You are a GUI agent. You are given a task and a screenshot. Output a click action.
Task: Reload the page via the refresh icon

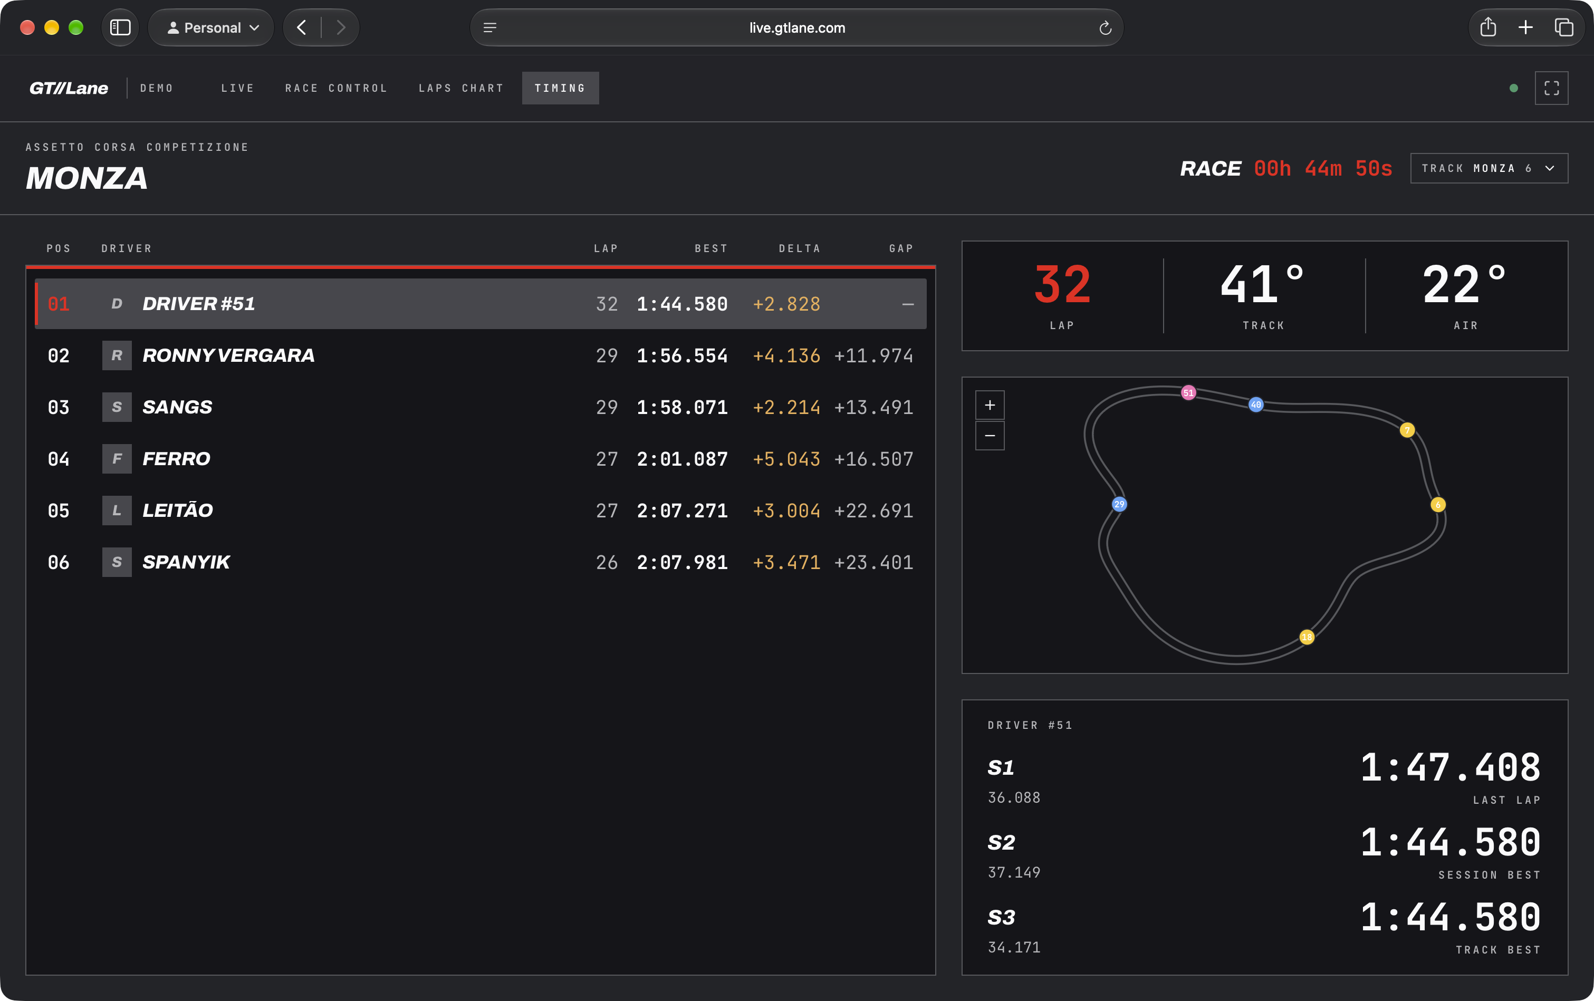(x=1105, y=28)
